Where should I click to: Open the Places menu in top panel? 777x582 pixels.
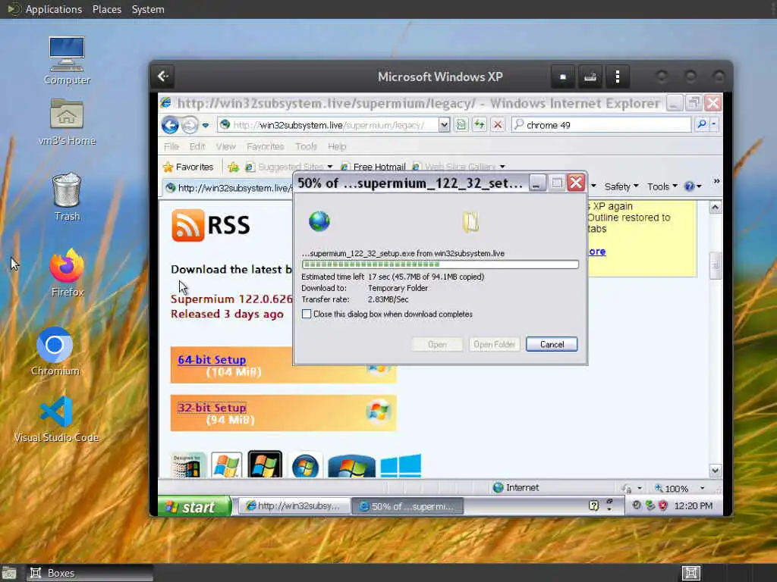point(106,9)
